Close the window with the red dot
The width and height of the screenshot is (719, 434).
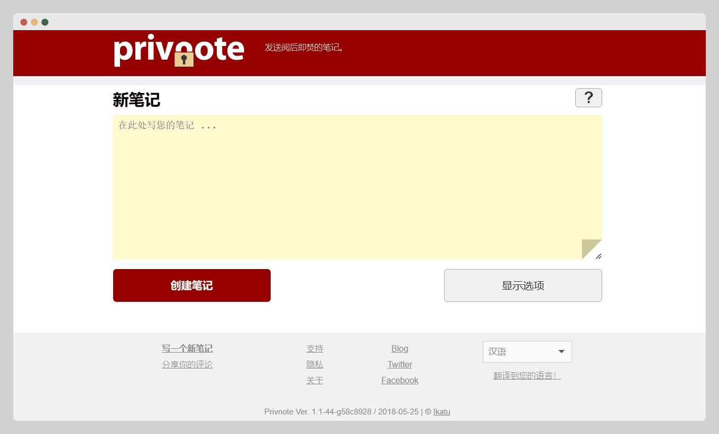coord(24,22)
